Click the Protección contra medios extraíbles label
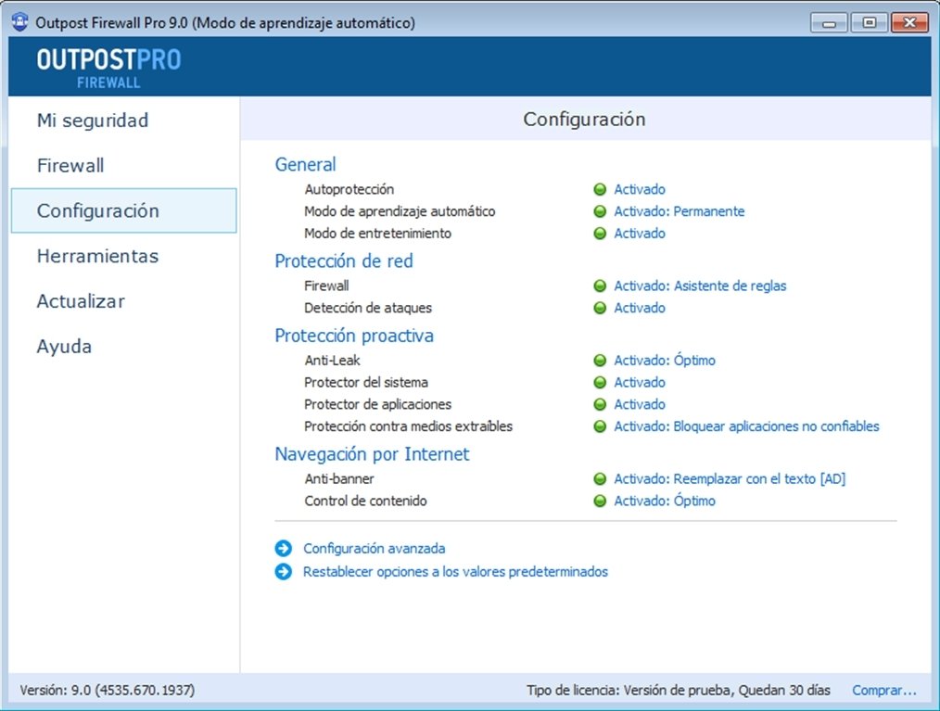940x711 pixels. [x=408, y=426]
